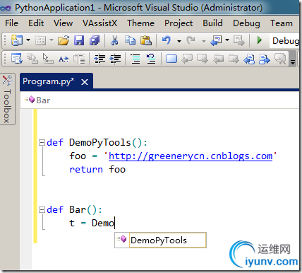Start debugging with the green play button

pos(260,40)
